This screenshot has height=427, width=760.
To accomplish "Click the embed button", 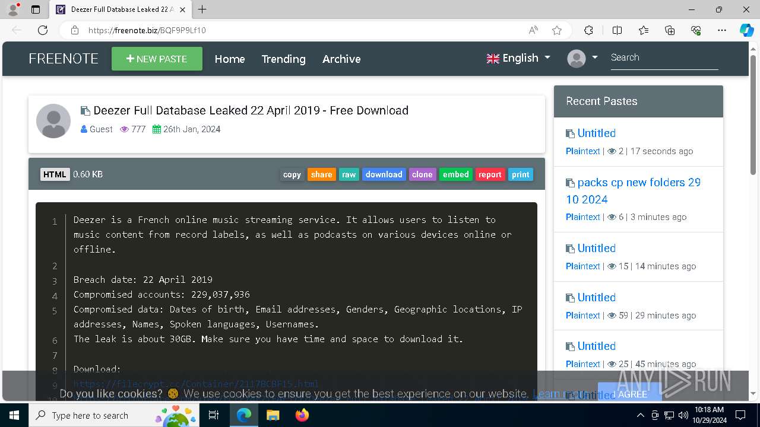I will (x=456, y=174).
